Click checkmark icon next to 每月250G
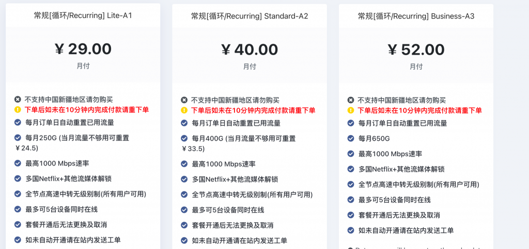This screenshot has width=529, height=249. [18, 137]
